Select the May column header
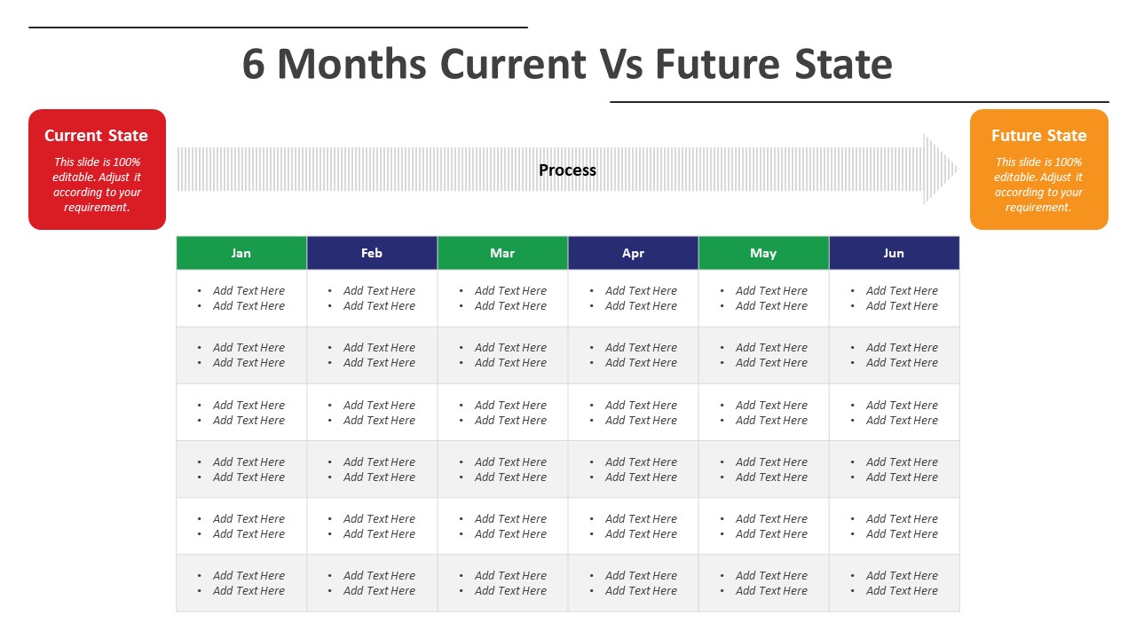Viewport: 1136px width, 639px height. pyautogui.click(x=763, y=253)
